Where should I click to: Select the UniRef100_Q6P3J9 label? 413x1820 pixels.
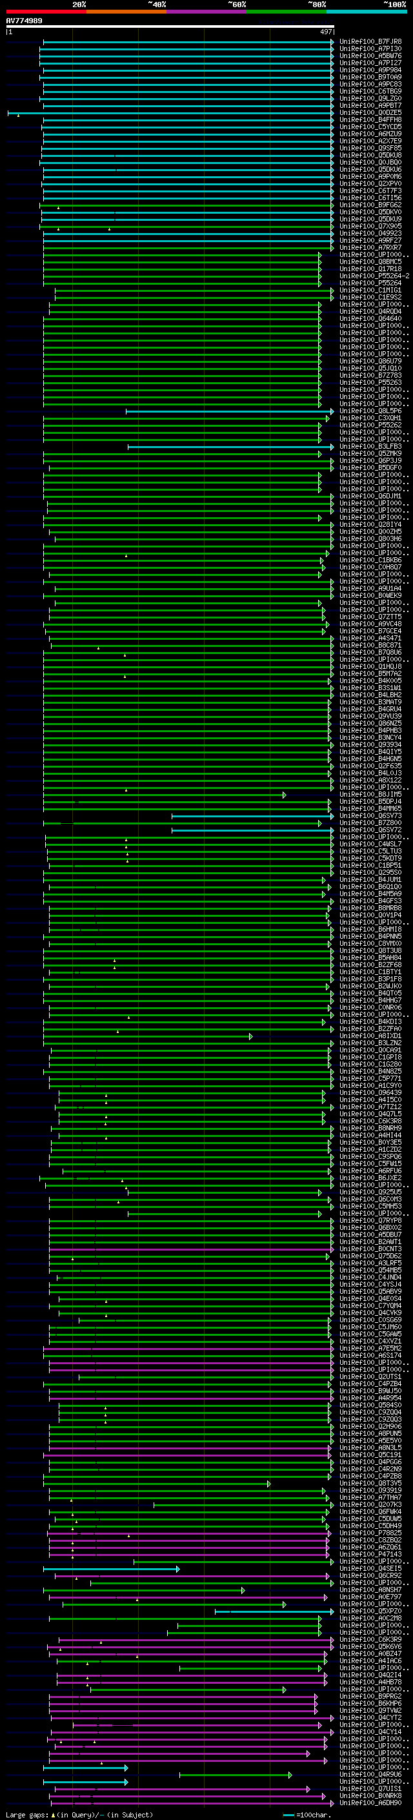coord(370,461)
